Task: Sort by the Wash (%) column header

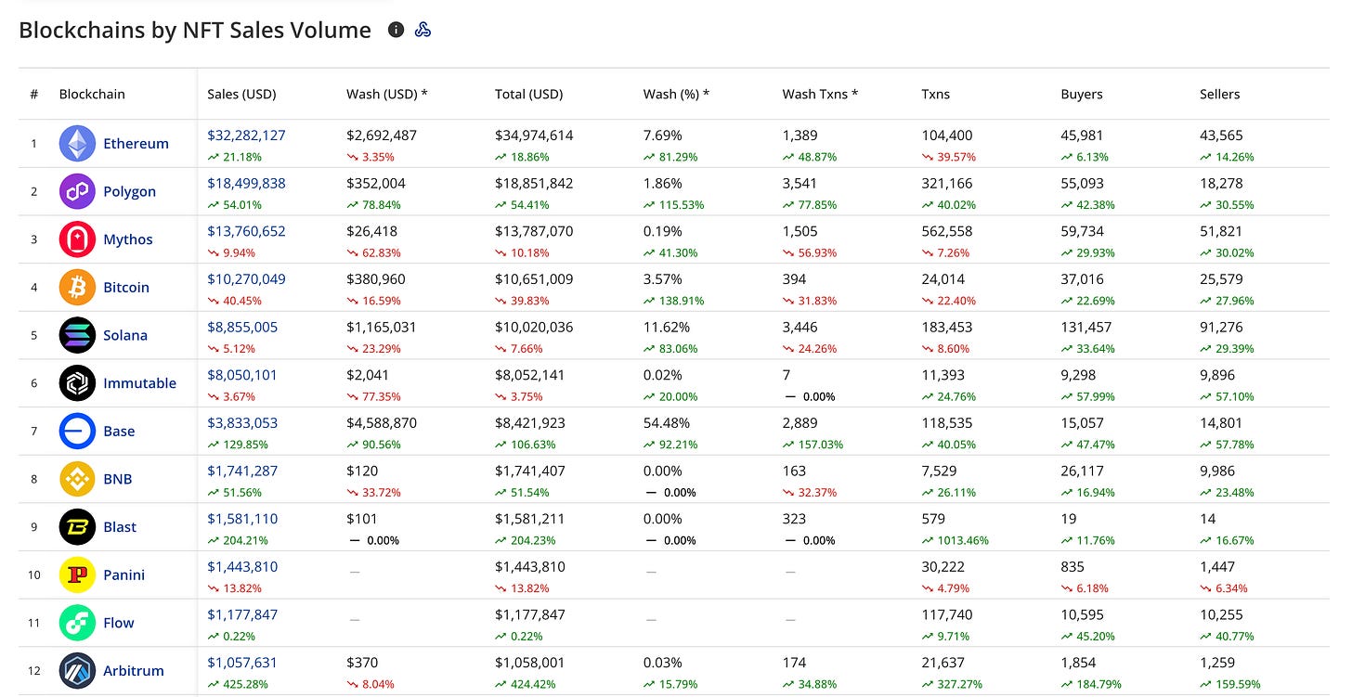Action: (676, 94)
